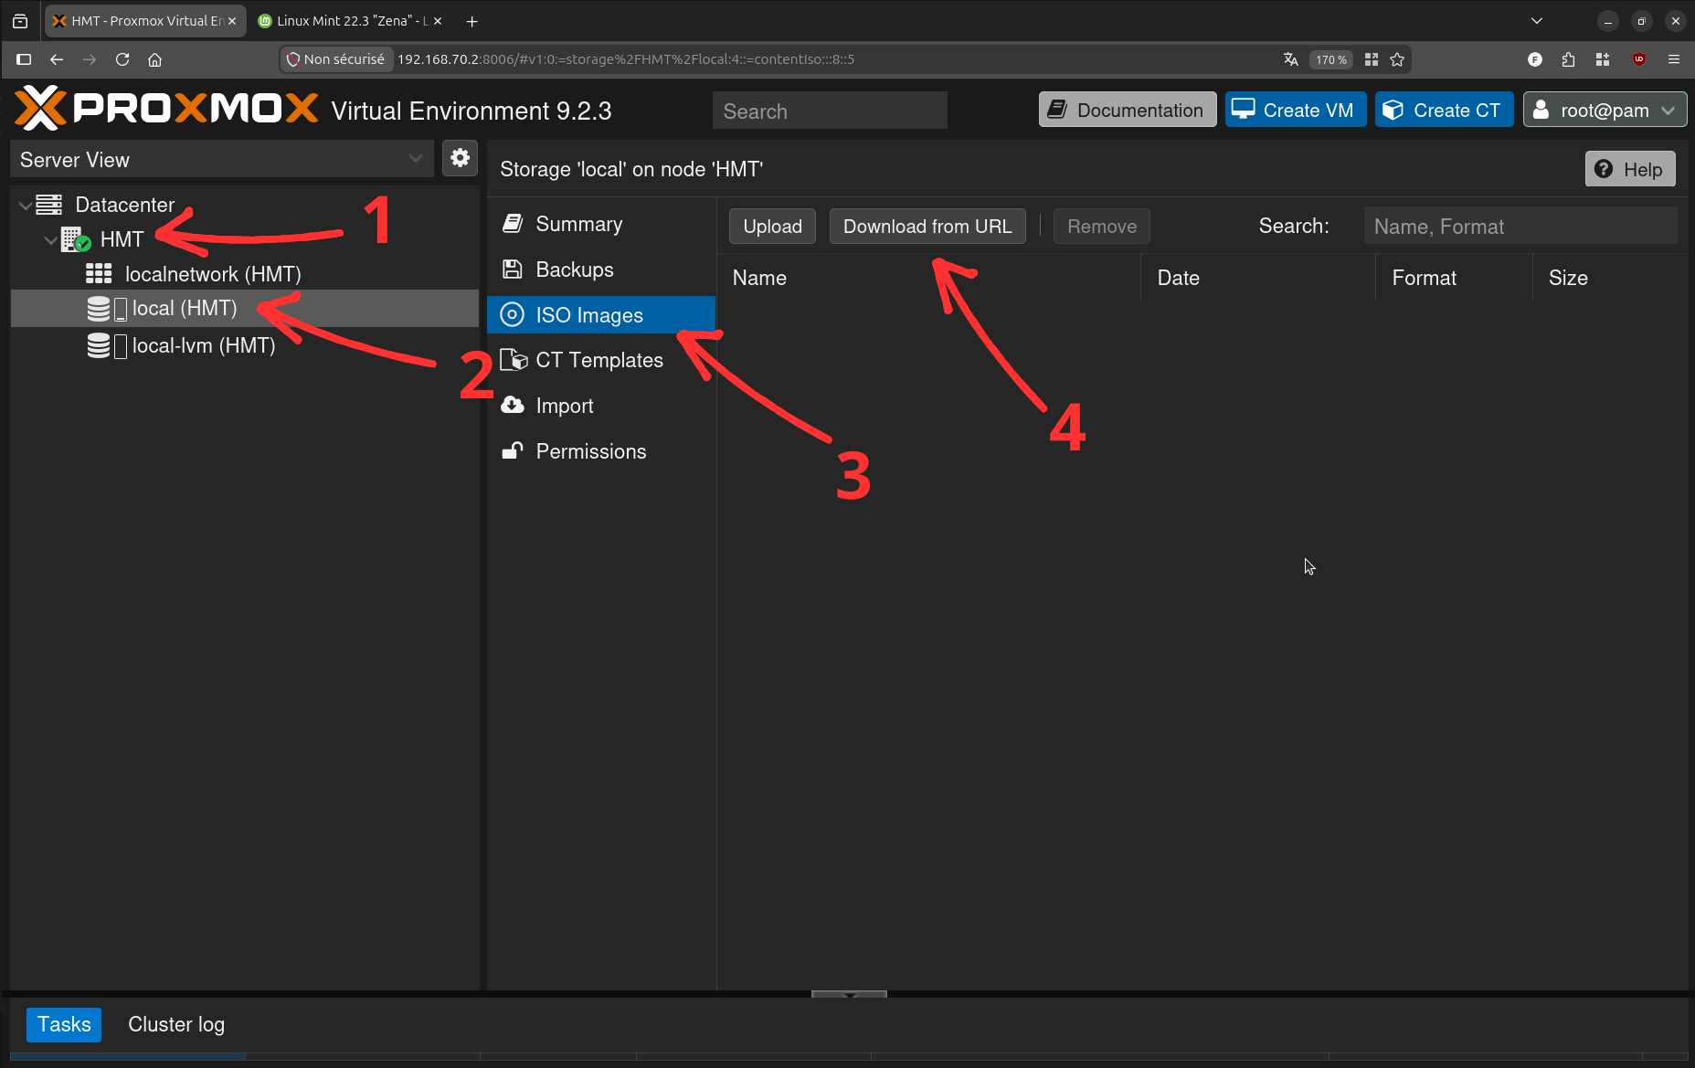Select the Datacenter tree item
The image size is (1695, 1068).
[x=245, y=205]
